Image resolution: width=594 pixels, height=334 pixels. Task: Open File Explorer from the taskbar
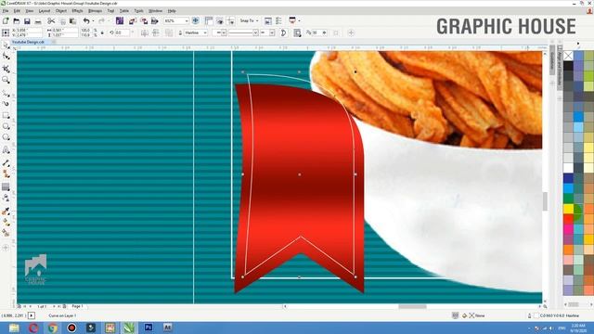point(14,328)
